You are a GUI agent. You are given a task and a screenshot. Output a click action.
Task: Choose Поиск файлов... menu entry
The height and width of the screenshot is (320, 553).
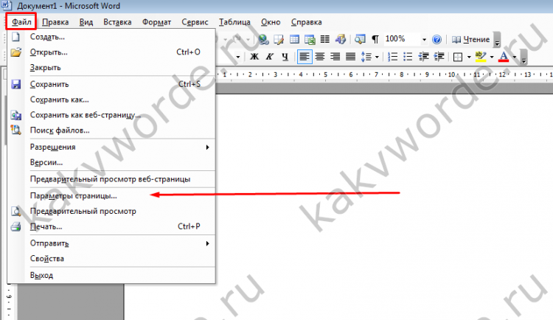coord(111,131)
